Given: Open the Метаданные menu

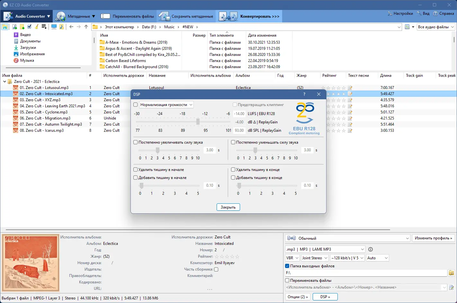Looking at the screenshot, I should (x=76, y=16).
